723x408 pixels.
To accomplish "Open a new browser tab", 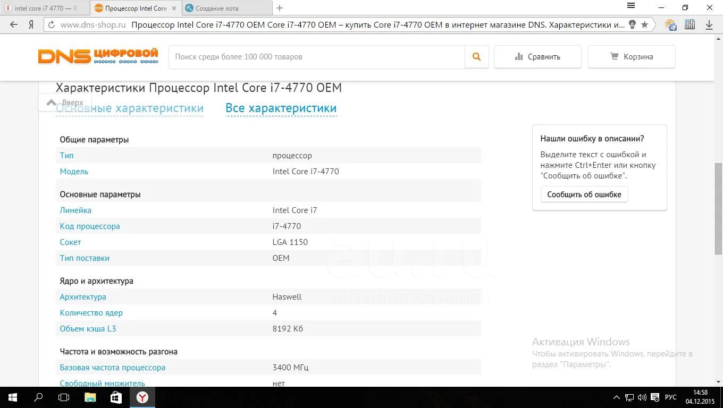I will (280, 8).
